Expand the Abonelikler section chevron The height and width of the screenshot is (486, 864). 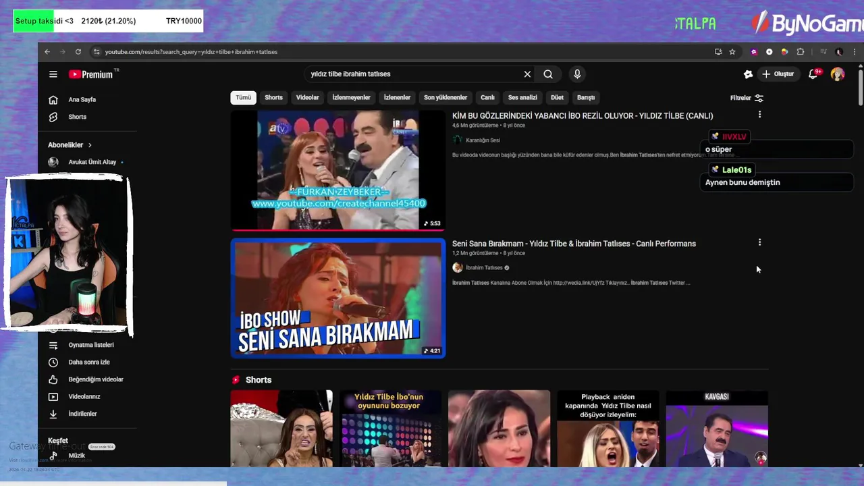coord(90,145)
